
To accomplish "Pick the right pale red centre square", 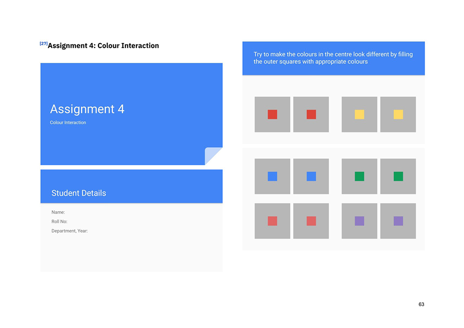I will click(x=311, y=221).
